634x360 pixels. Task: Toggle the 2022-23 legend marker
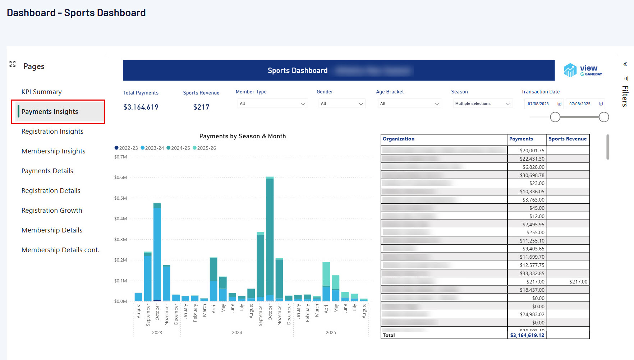pyautogui.click(x=116, y=148)
